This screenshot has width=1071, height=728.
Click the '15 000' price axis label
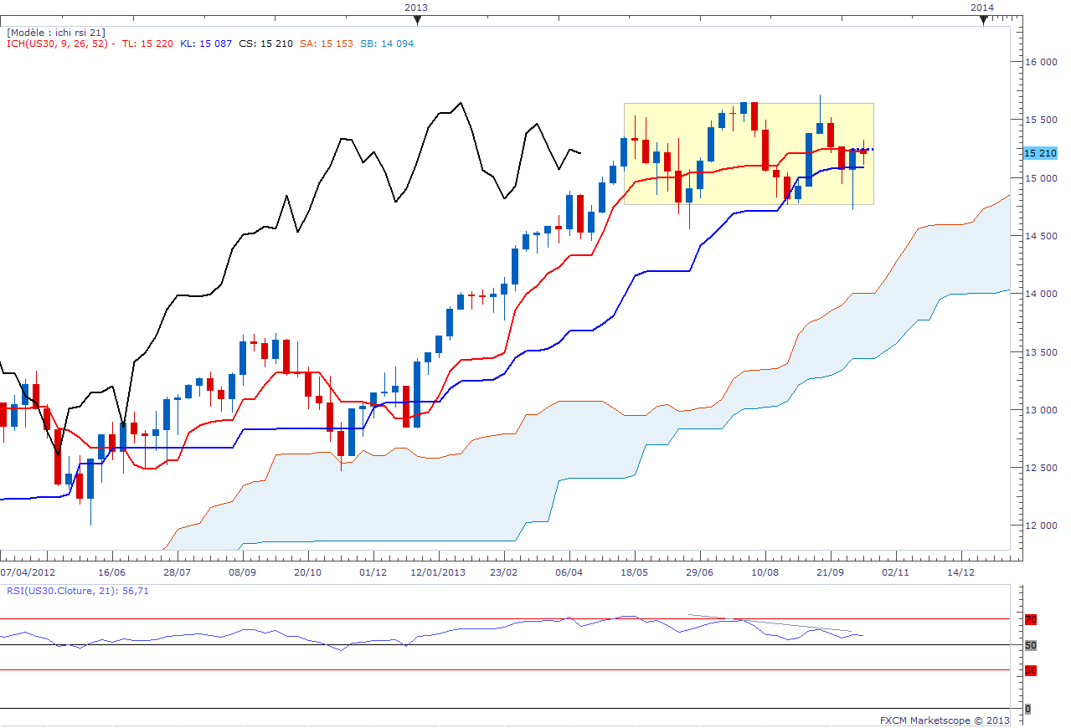[x=1041, y=178]
